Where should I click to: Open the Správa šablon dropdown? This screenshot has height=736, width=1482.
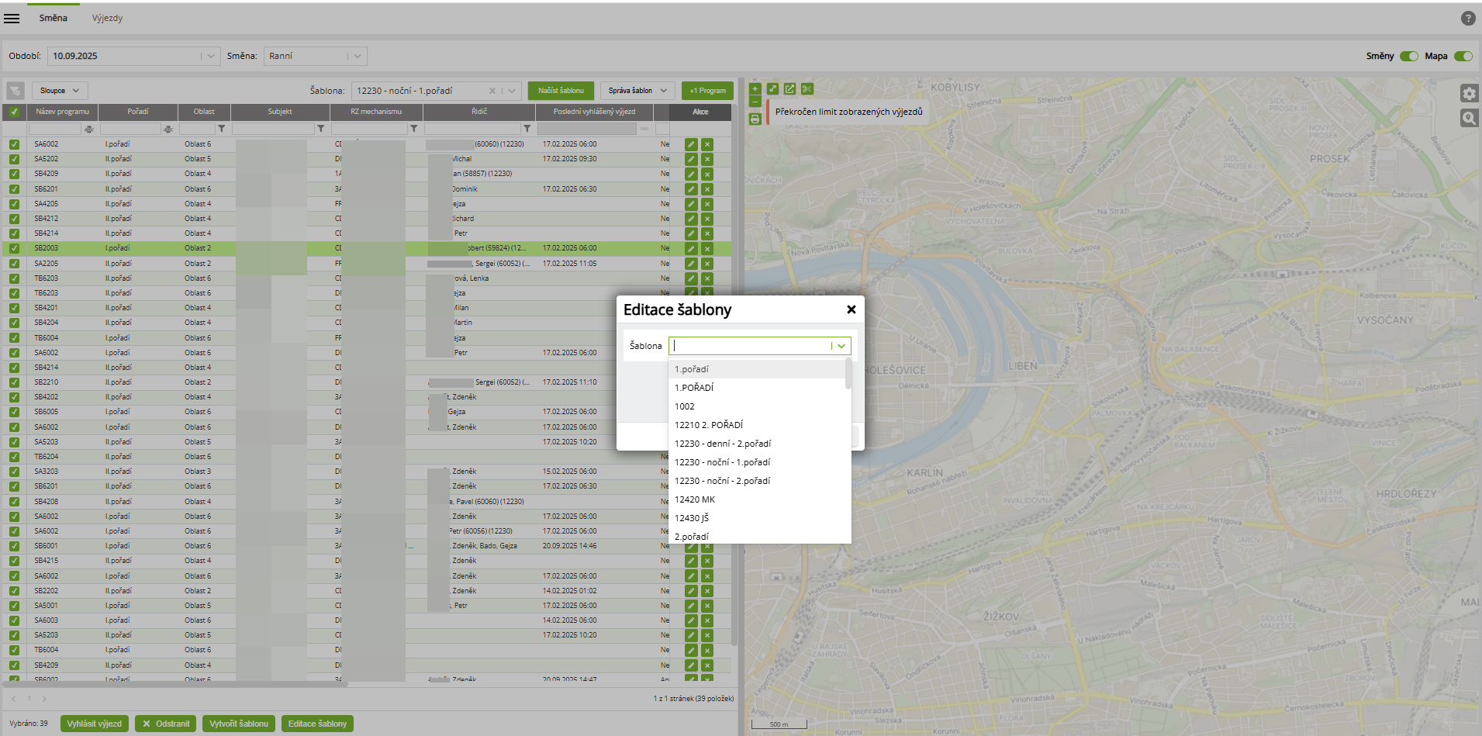click(637, 91)
